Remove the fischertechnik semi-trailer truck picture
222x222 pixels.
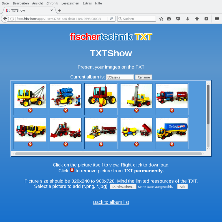[172, 144]
